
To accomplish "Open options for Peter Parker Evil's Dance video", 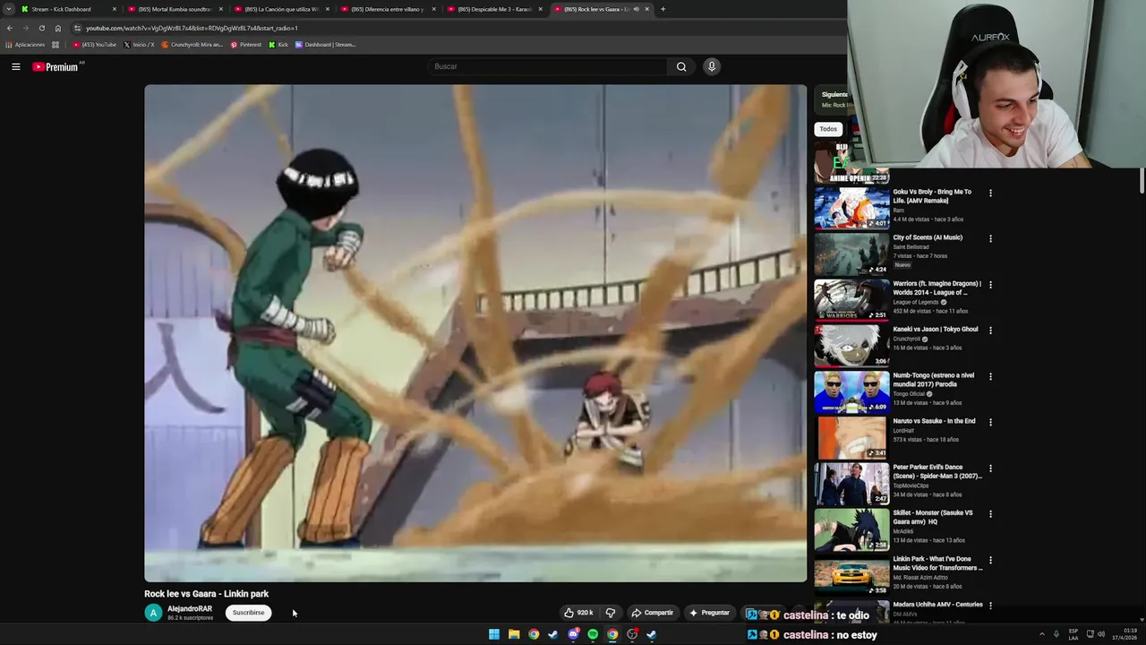I will [990, 469].
